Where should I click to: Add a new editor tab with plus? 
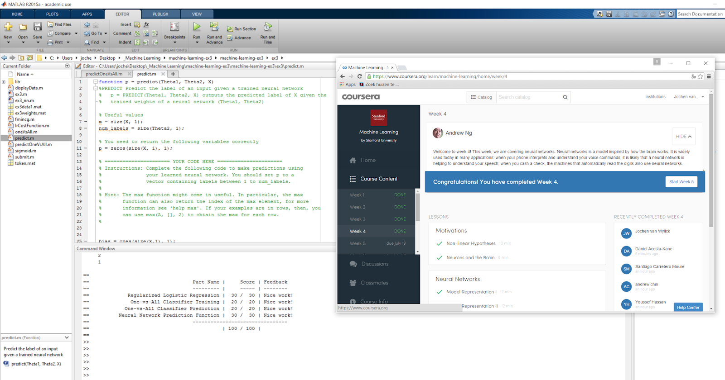tap(173, 74)
